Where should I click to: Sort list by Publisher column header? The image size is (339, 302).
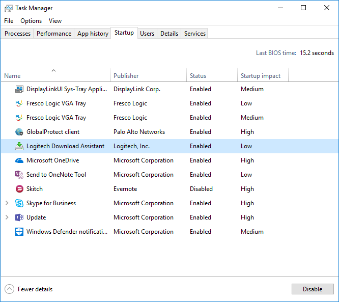126,76
